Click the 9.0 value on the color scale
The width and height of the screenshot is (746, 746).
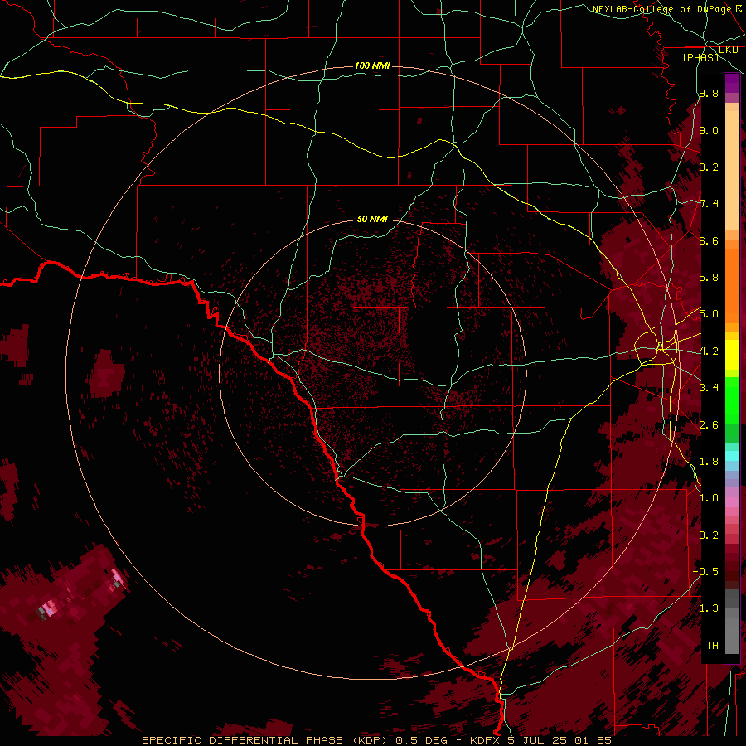[709, 130]
